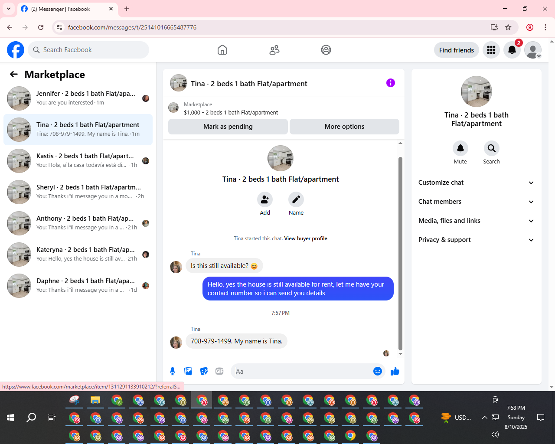The height and width of the screenshot is (444, 555).
Task: Open the account profile picture menu
Action: pos(533,50)
